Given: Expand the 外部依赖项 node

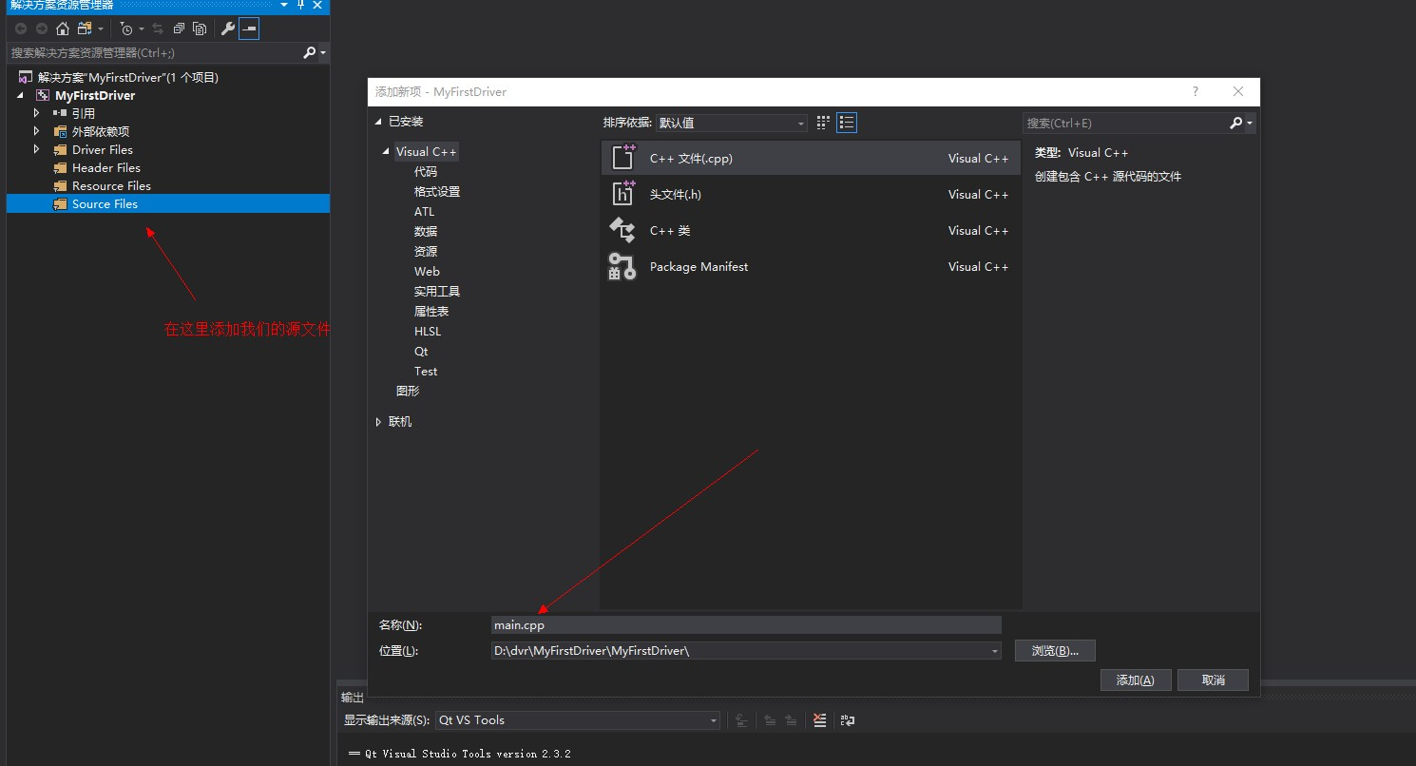Looking at the screenshot, I should (x=37, y=131).
